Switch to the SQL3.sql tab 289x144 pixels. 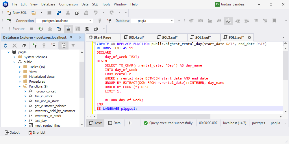[171, 37]
